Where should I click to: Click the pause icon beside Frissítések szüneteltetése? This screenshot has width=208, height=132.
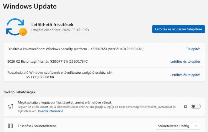click(x=10, y=126)
